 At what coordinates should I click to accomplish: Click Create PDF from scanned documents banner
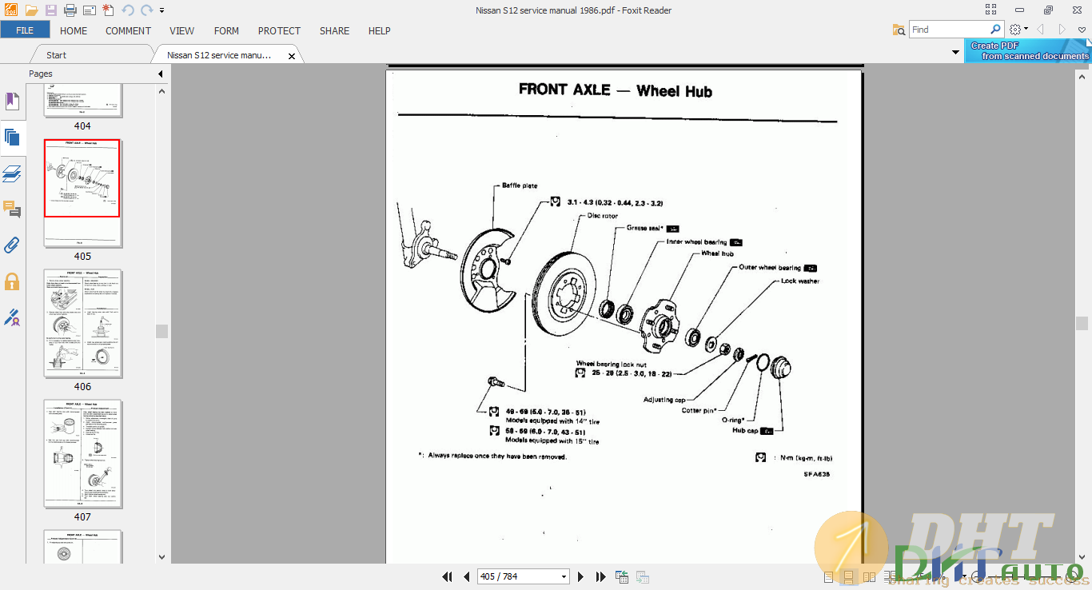tap(1028, 51)
